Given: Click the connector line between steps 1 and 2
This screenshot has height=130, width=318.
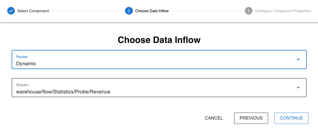Looking at the screenshot, I should pos(87,11).
